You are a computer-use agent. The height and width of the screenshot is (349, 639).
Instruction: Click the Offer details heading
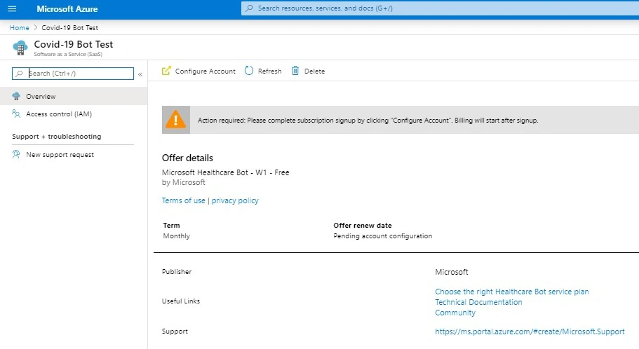(x=187, y=158)
